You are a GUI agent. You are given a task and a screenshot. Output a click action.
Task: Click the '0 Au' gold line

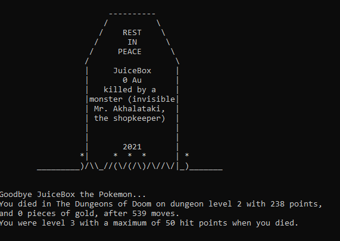click(x=132, y=80)
